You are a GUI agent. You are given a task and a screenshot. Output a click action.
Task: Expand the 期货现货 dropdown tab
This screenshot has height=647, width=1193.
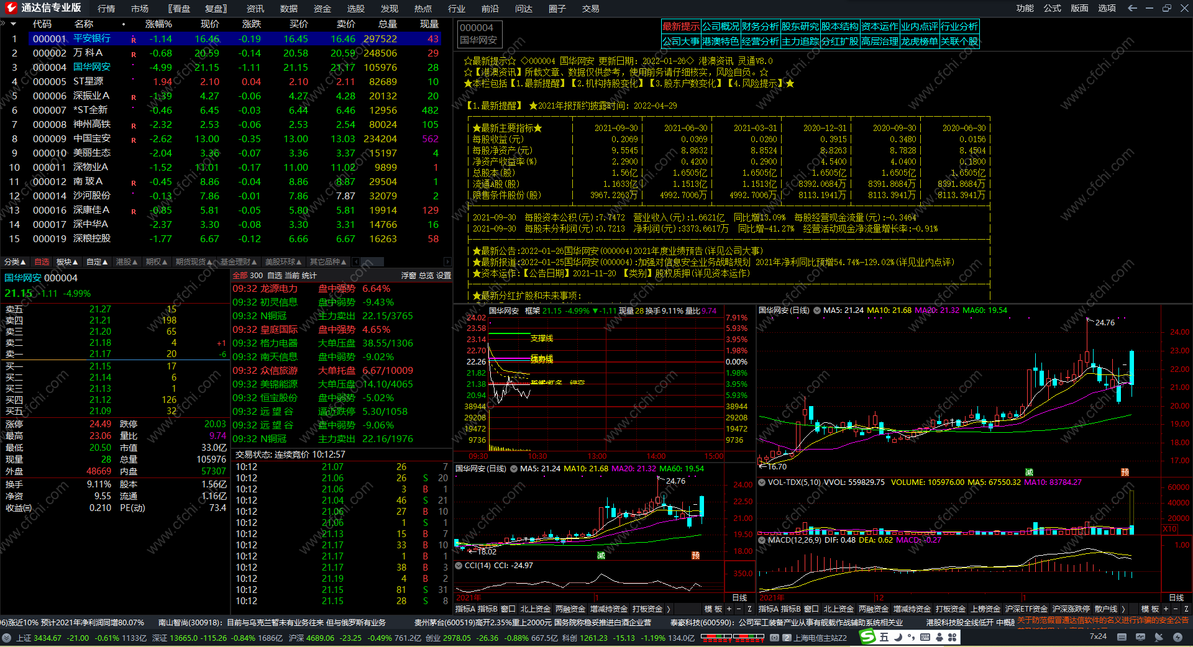(x=194, y=262)
